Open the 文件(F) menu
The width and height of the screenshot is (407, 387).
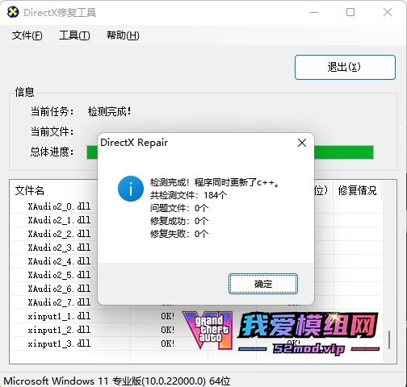27,35
